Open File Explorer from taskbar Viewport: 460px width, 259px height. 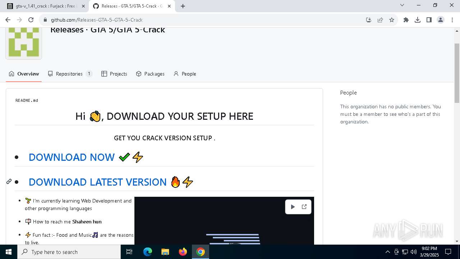165,252
